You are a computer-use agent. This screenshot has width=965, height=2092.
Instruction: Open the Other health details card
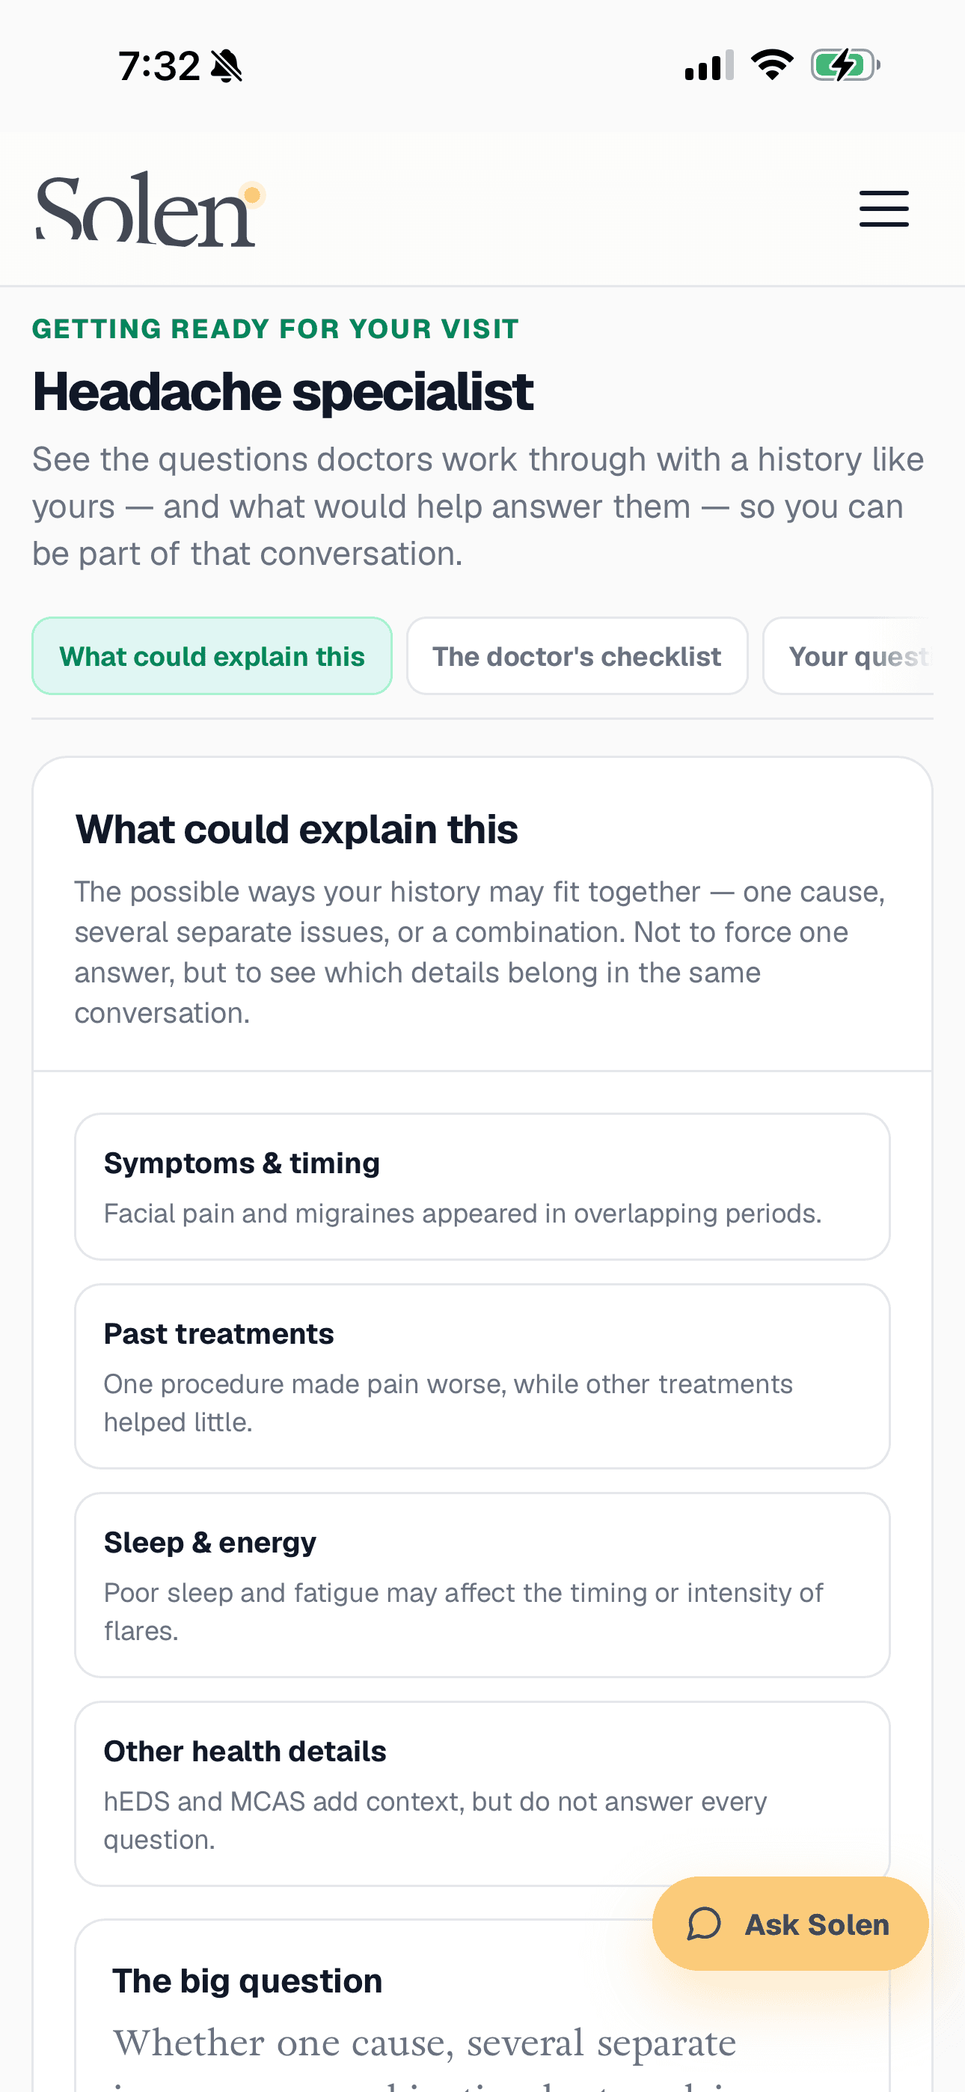click(482, 1794)
